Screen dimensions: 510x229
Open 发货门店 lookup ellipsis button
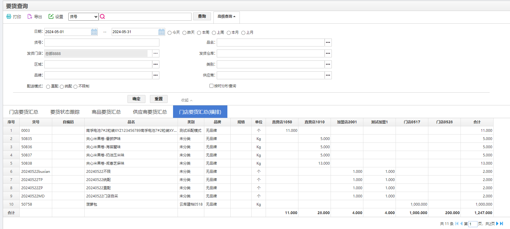pos(155,53)
